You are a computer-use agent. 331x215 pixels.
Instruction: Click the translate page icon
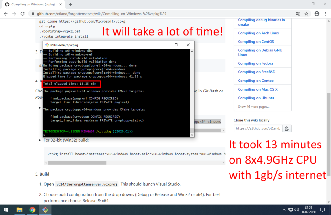(x=298, y=14)
